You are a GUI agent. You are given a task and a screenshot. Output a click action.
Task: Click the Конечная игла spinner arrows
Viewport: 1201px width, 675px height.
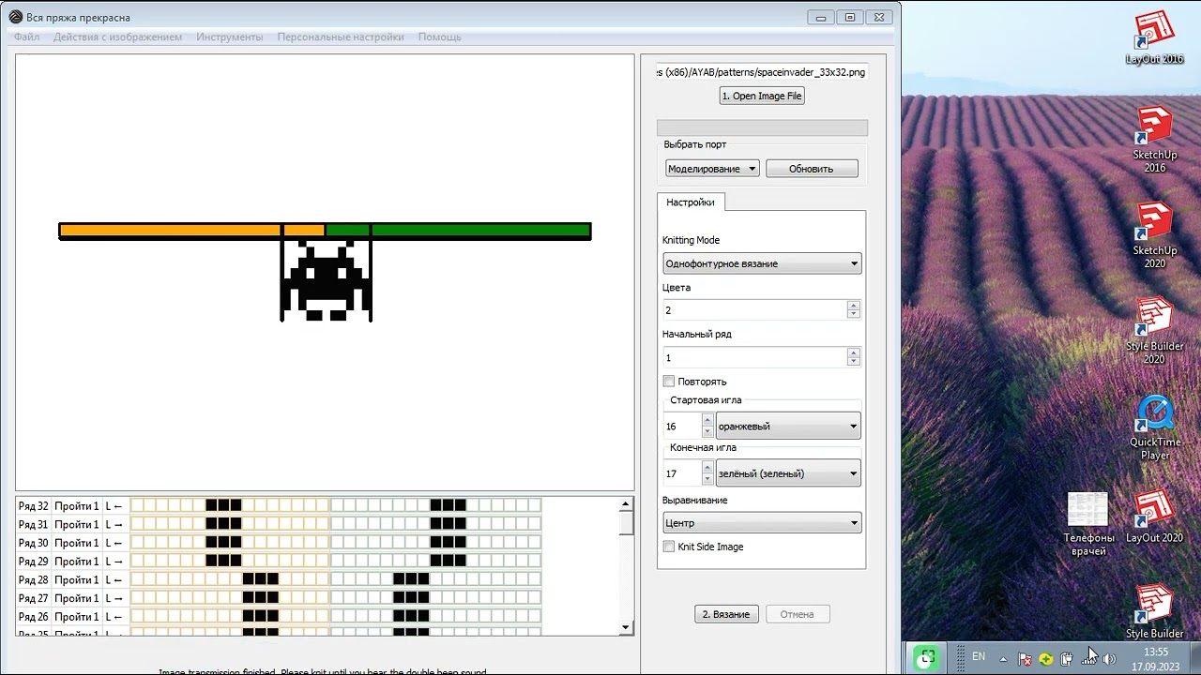[x=708, y=473]
